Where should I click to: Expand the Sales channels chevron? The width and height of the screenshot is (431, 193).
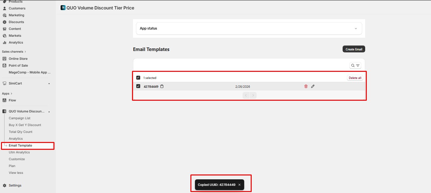pyautogui.click(x=25, y=52)
